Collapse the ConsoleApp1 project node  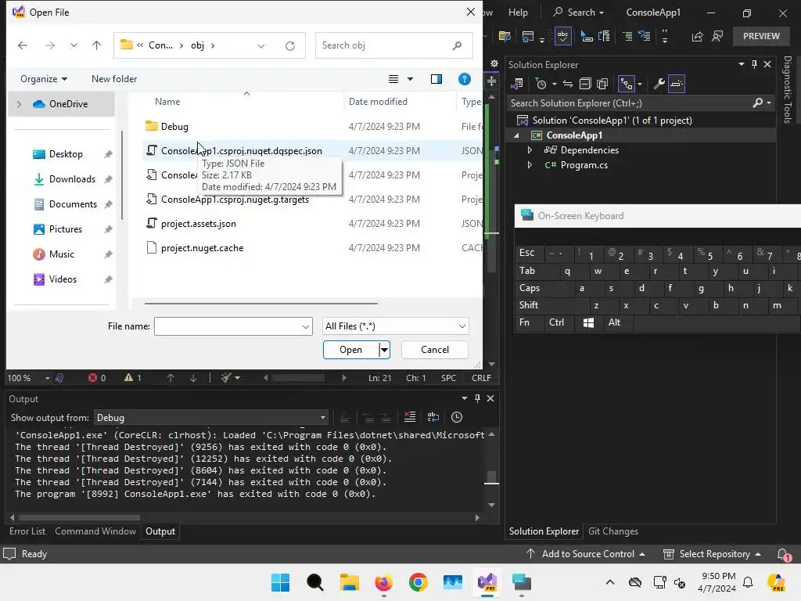[x=516, y=135]
